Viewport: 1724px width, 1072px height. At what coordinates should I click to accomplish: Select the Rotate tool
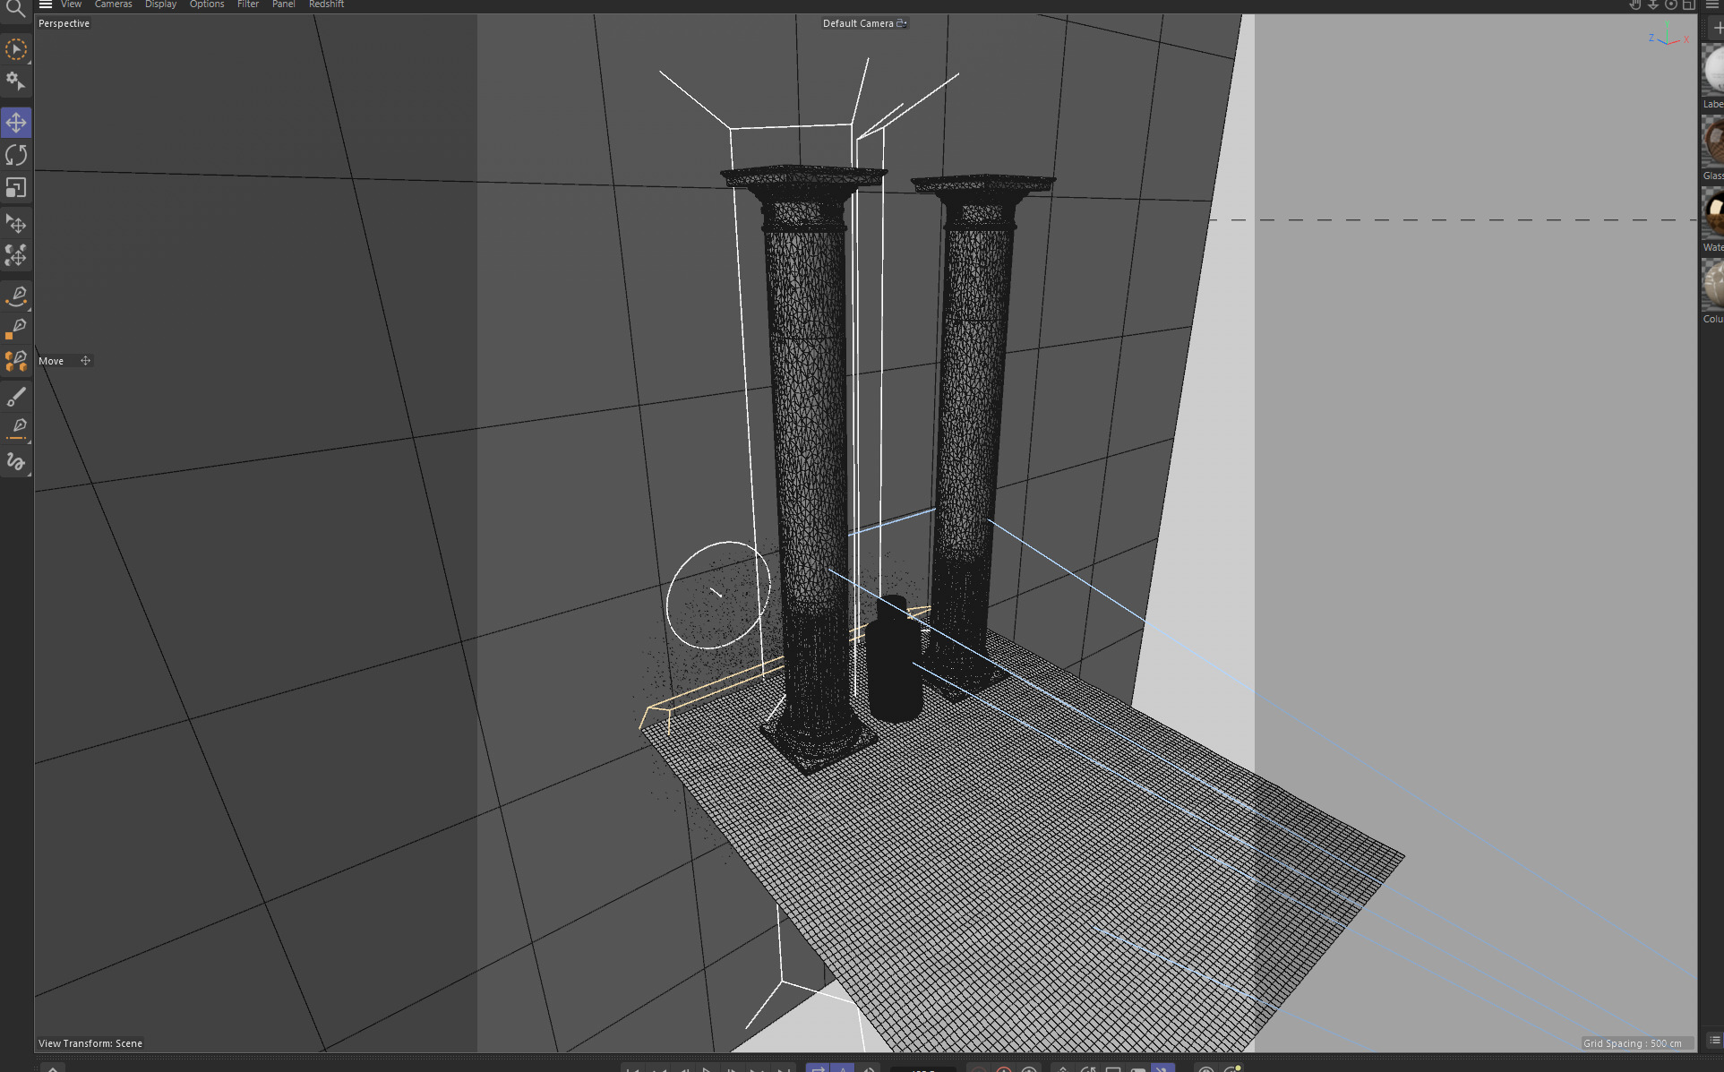pyautogui.click(x=16, y=155)
